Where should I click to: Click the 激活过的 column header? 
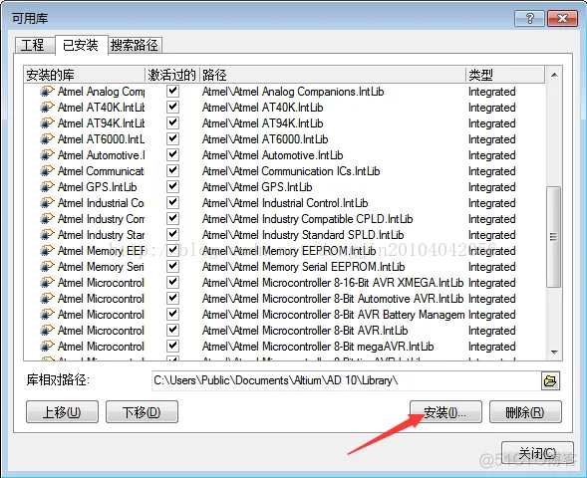point(172,75)
